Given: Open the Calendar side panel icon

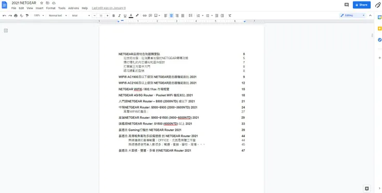Looking at the screenshot, I should (x=379, y=17).
